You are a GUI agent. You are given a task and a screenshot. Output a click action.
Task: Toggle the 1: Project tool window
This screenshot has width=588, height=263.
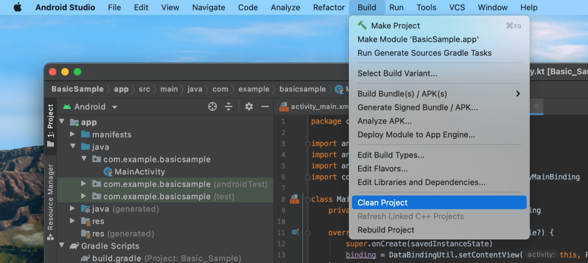tap(51, 123)
